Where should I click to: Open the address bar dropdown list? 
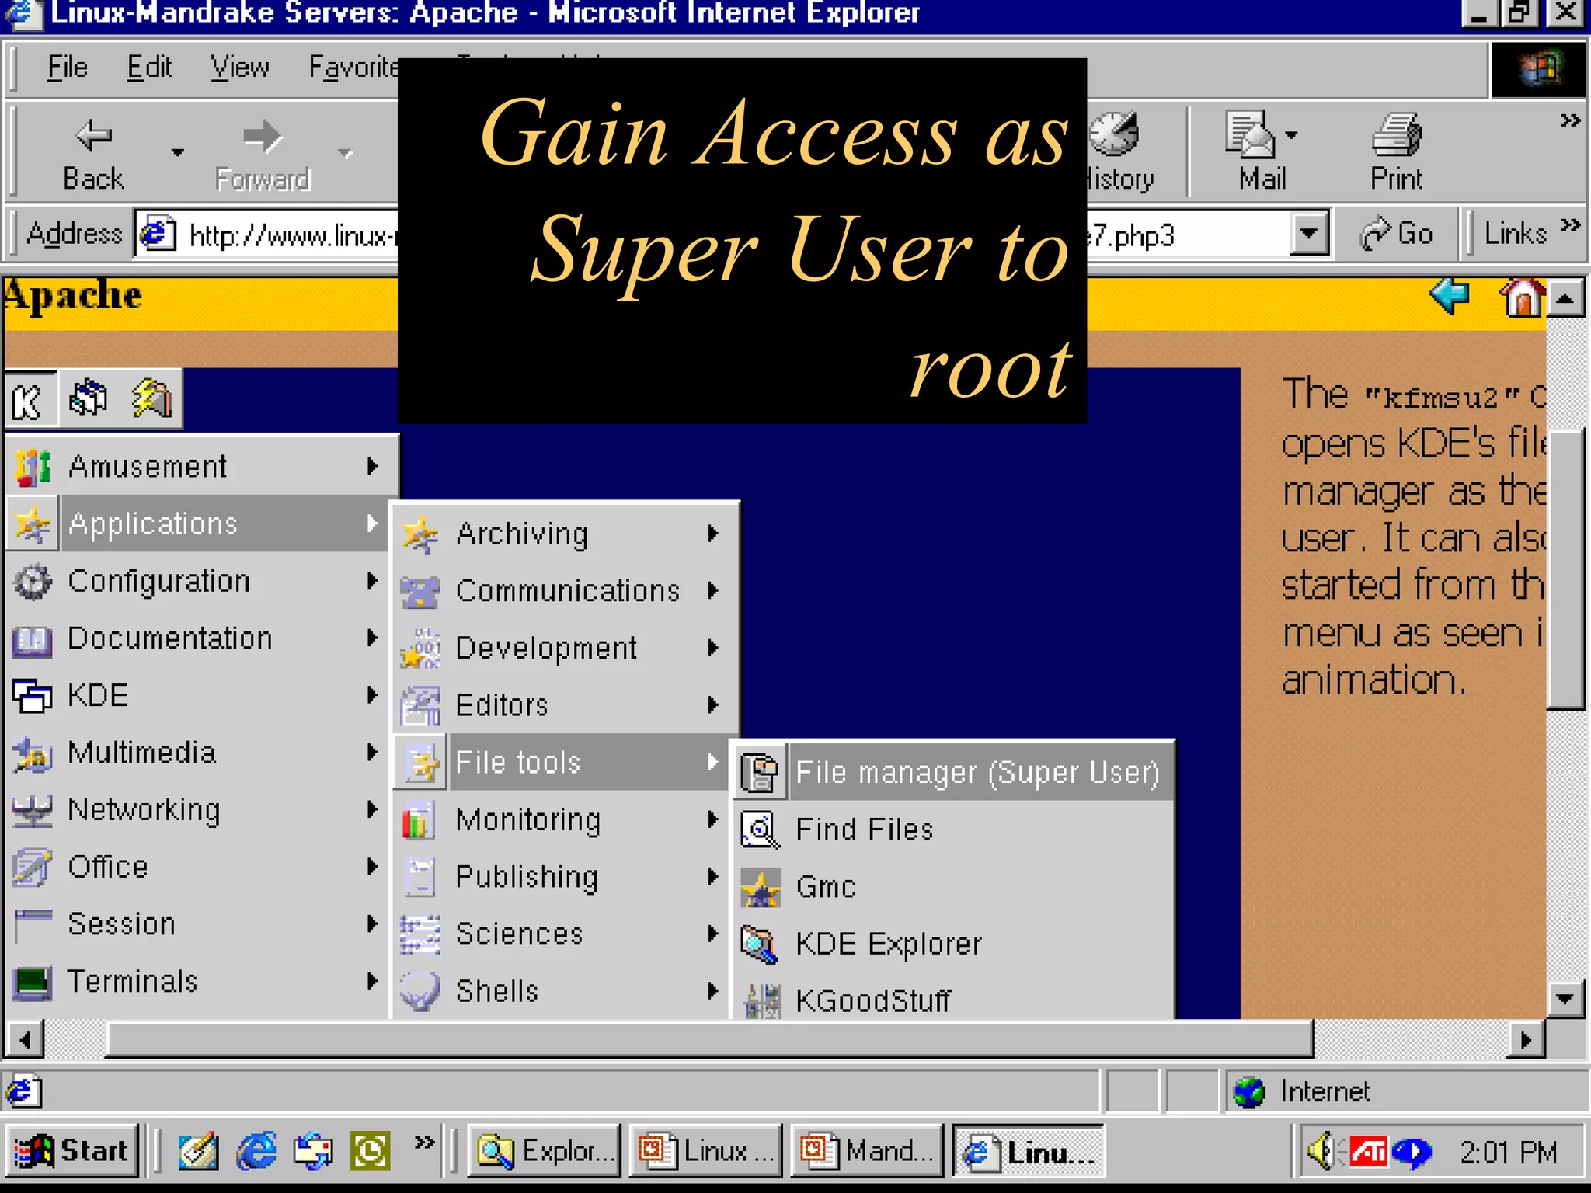(1310, 234)
